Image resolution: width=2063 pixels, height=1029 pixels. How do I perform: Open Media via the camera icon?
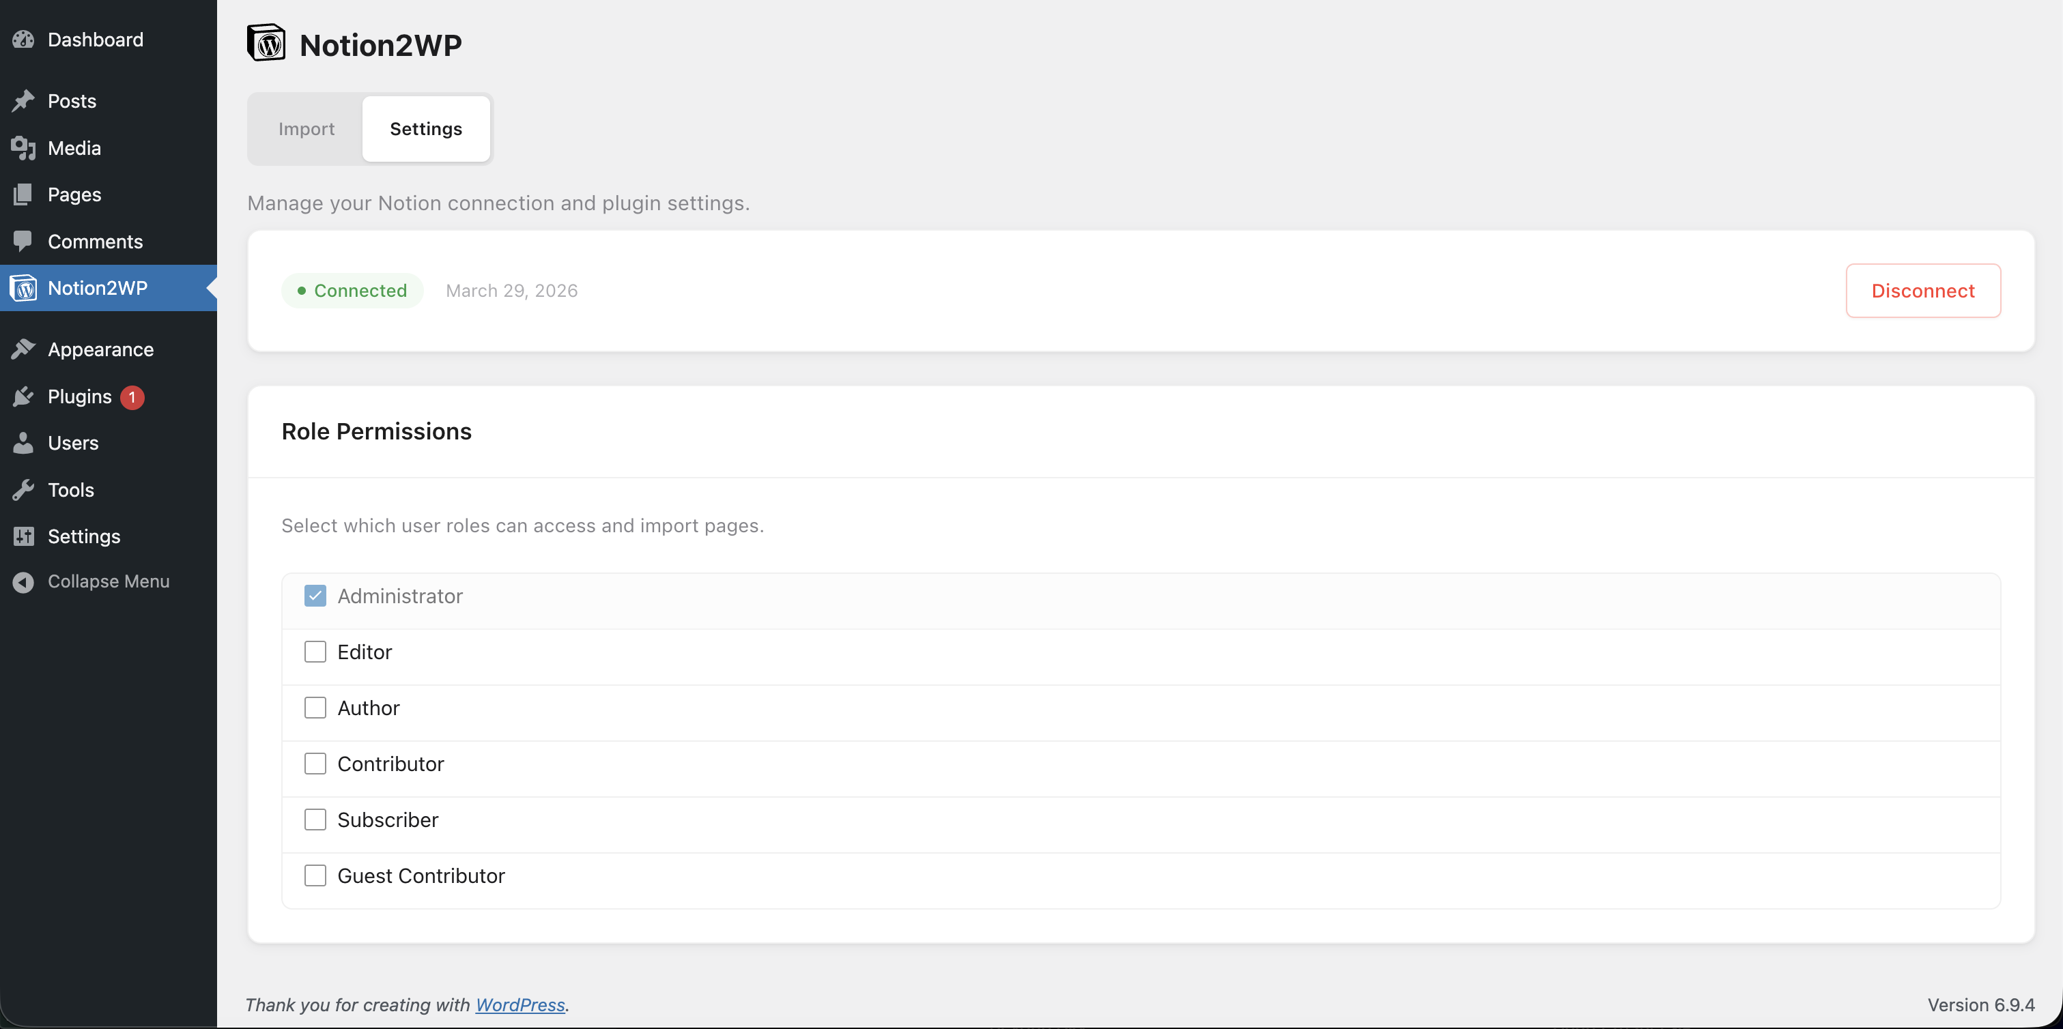click(23, 147)
